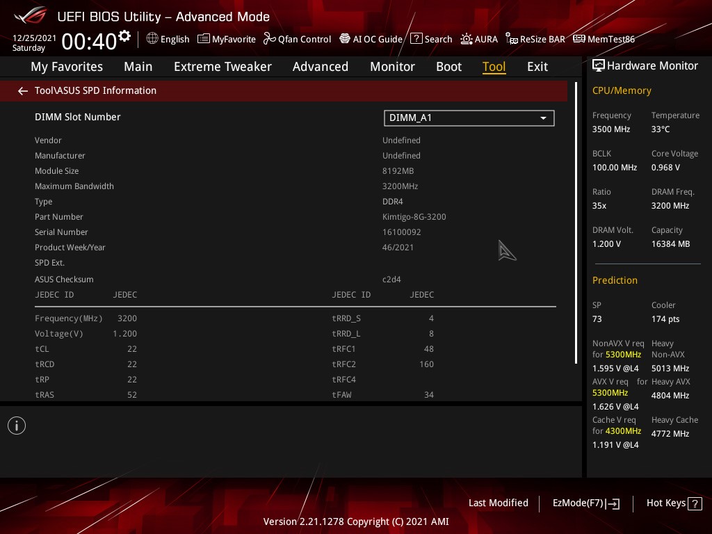Screen dimensions: 712x534
Task: Click the Search label in toolbar
Action: point(438,40)
